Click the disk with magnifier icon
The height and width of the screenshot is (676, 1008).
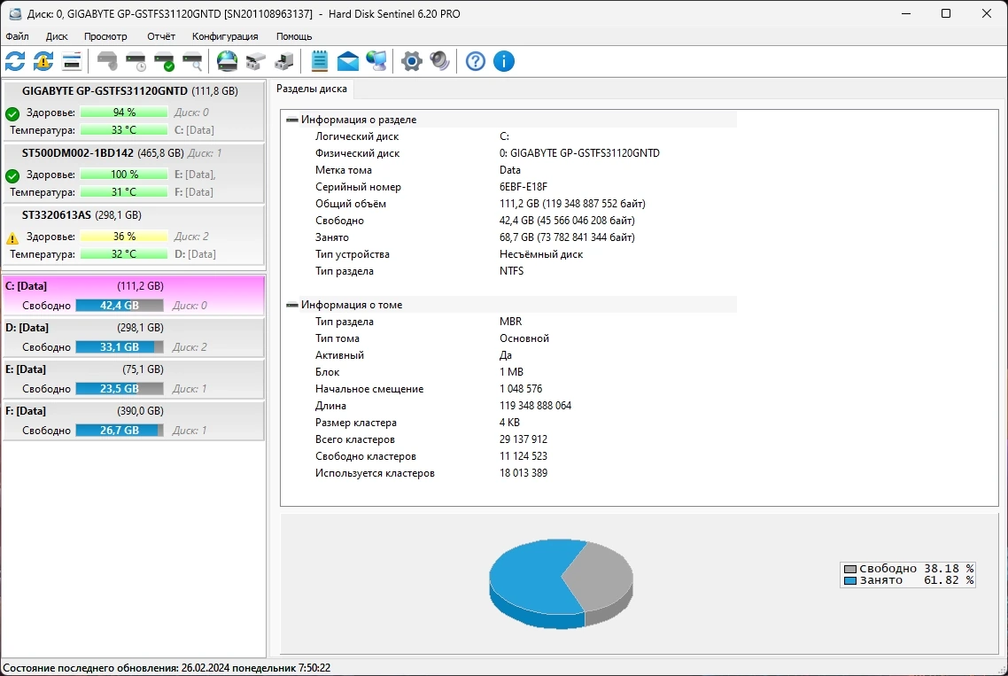(193, 61)
